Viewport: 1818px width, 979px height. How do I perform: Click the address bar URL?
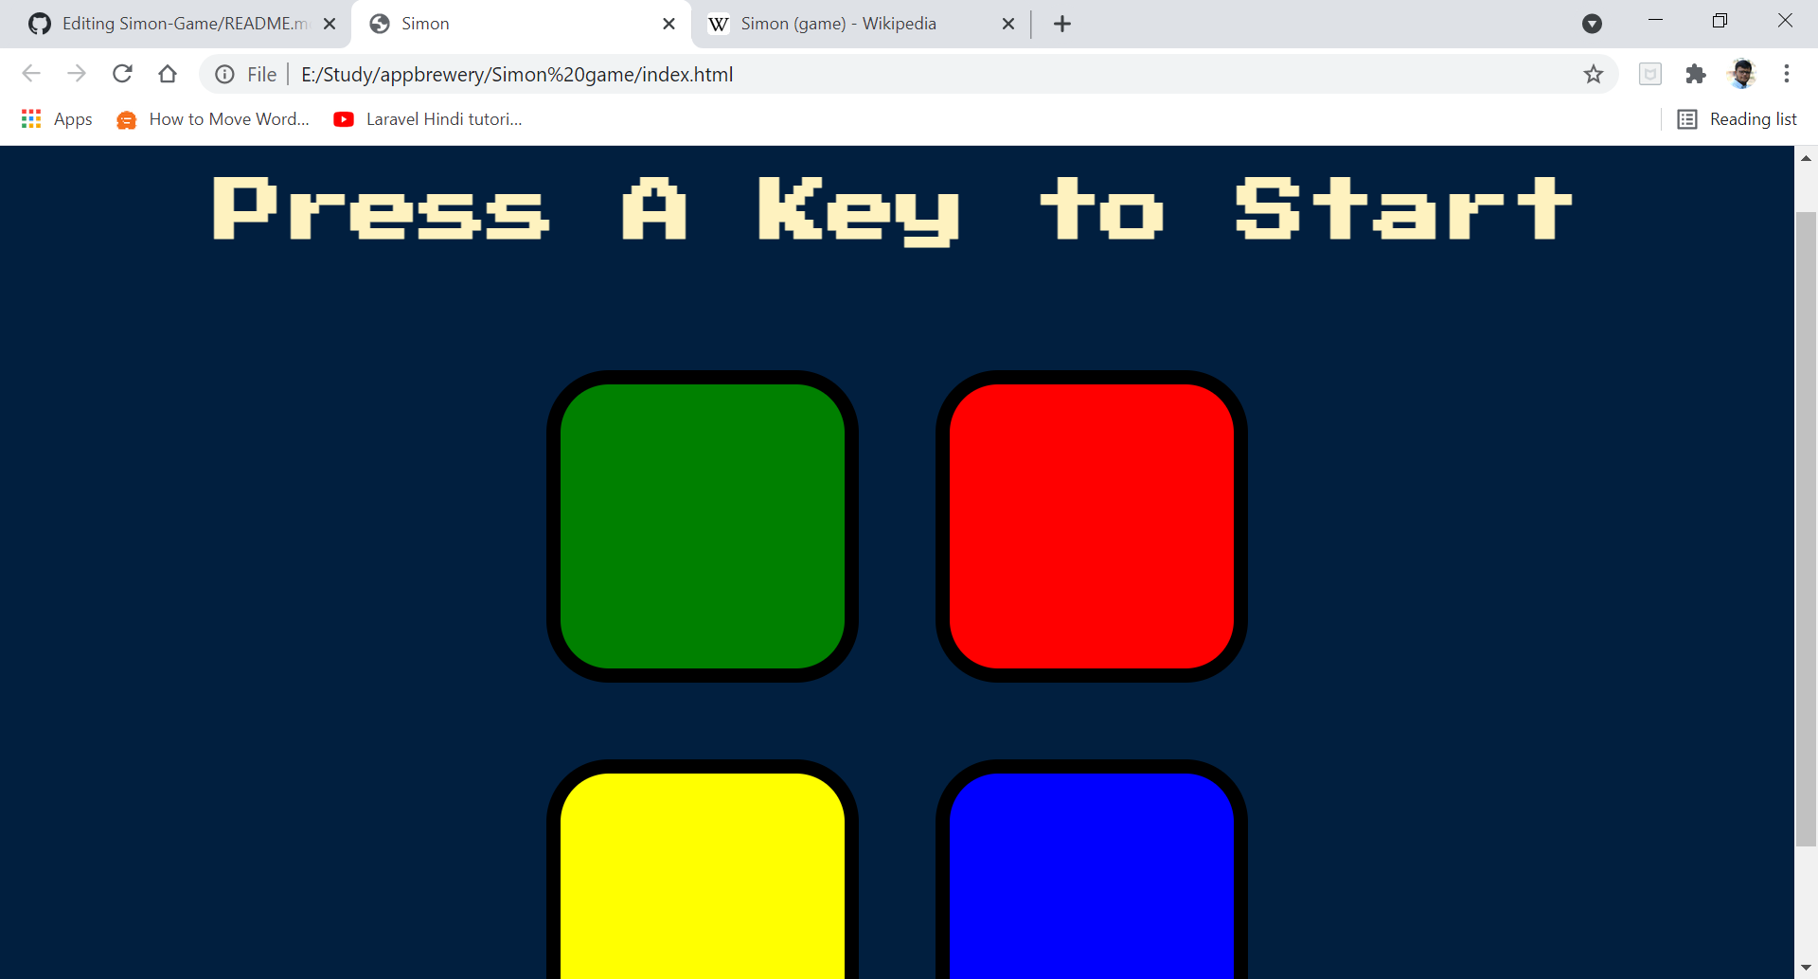tap(517, 74)
